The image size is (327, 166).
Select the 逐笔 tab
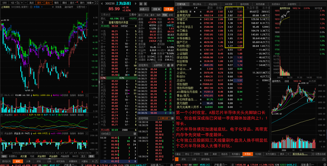[171, 15]
